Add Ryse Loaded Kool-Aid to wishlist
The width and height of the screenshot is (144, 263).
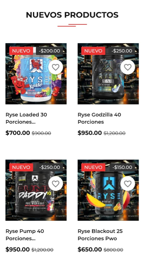point(56,67)
